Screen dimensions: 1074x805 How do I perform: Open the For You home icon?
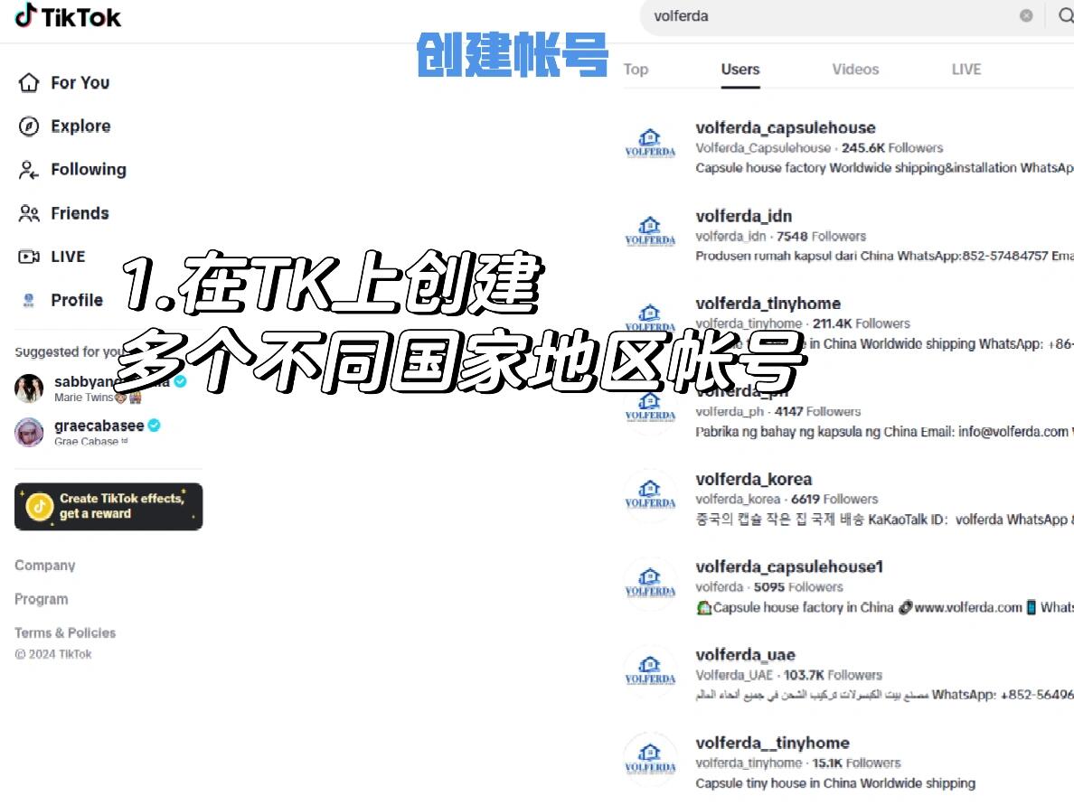point(29,83)
